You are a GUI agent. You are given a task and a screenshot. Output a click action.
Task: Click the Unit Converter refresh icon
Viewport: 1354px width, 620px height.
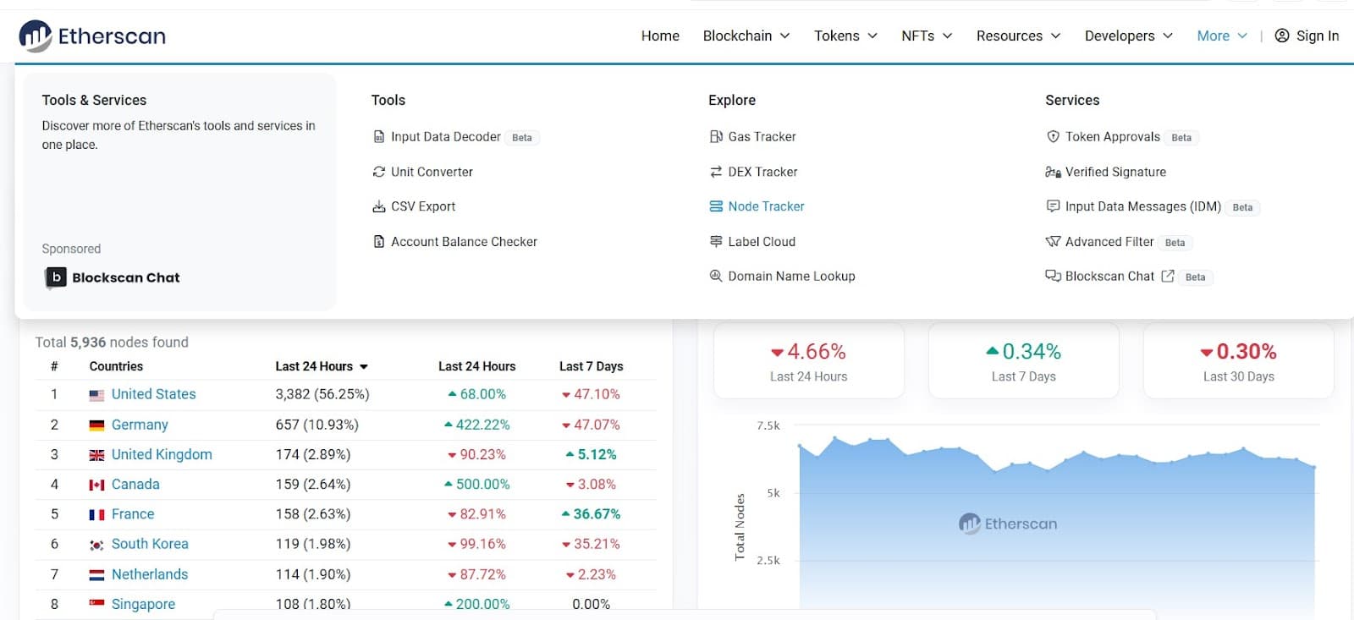[379, 172]
